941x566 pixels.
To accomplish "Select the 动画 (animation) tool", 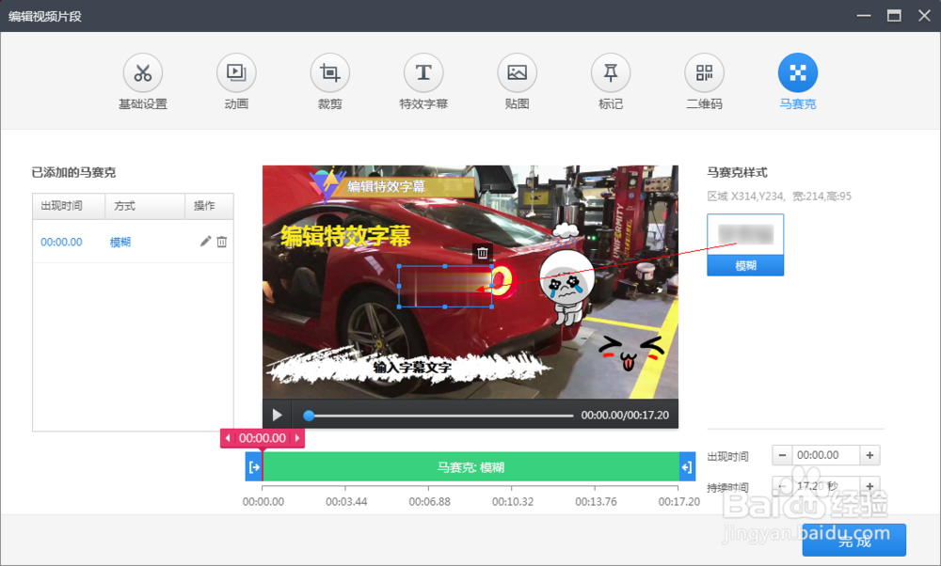I will pos(235,81).
